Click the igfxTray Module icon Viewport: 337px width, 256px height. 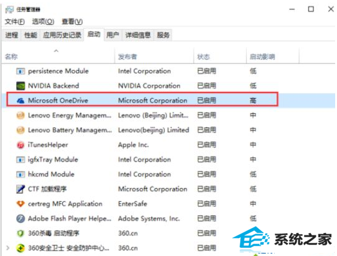(21, 160)
